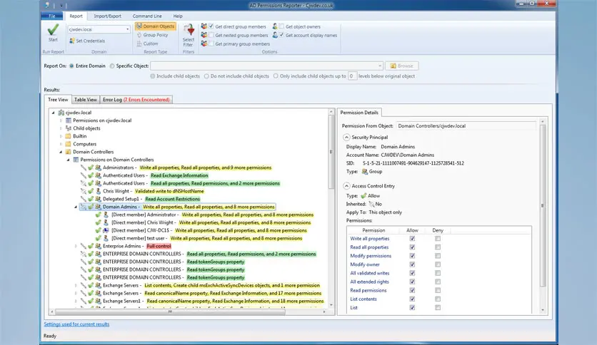Screen dimensions: 597x345
Task: Click the Chris Wright user icon
Action: [x=99, y=191]
